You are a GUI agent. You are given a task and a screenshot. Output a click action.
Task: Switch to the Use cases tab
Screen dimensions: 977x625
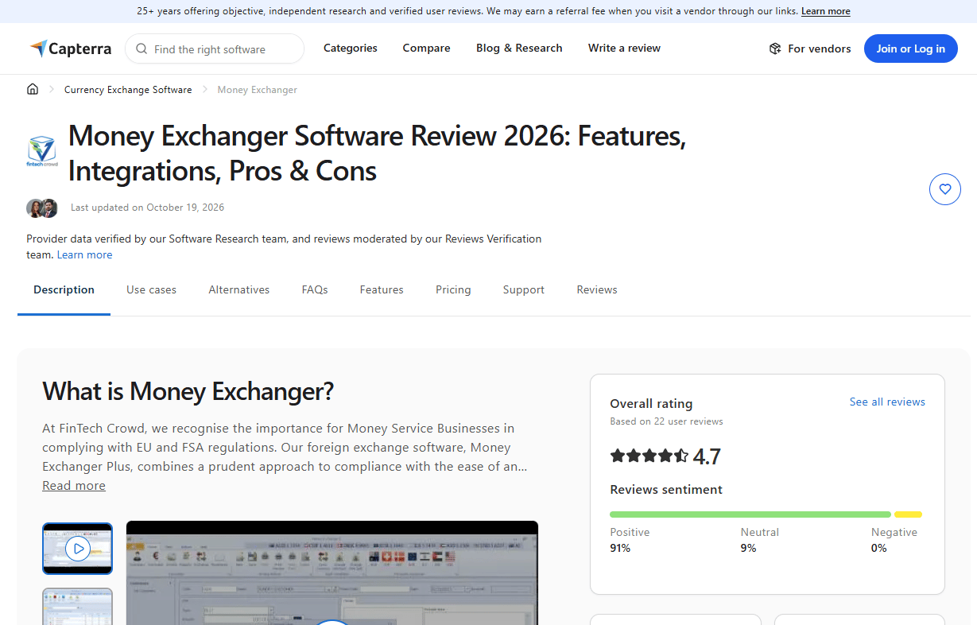click(151, 290)
